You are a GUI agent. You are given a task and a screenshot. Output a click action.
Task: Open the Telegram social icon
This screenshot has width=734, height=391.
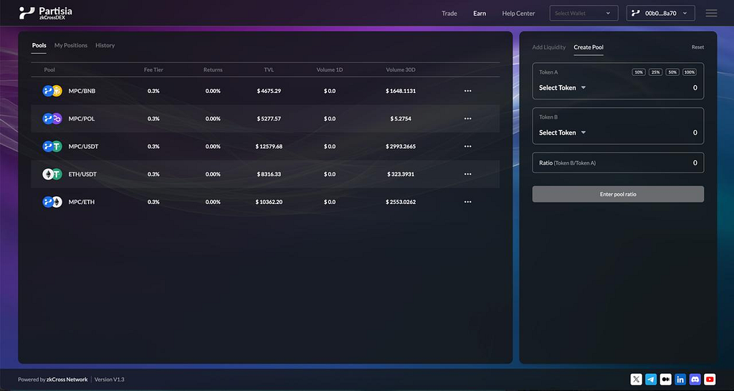coord(651,380)
